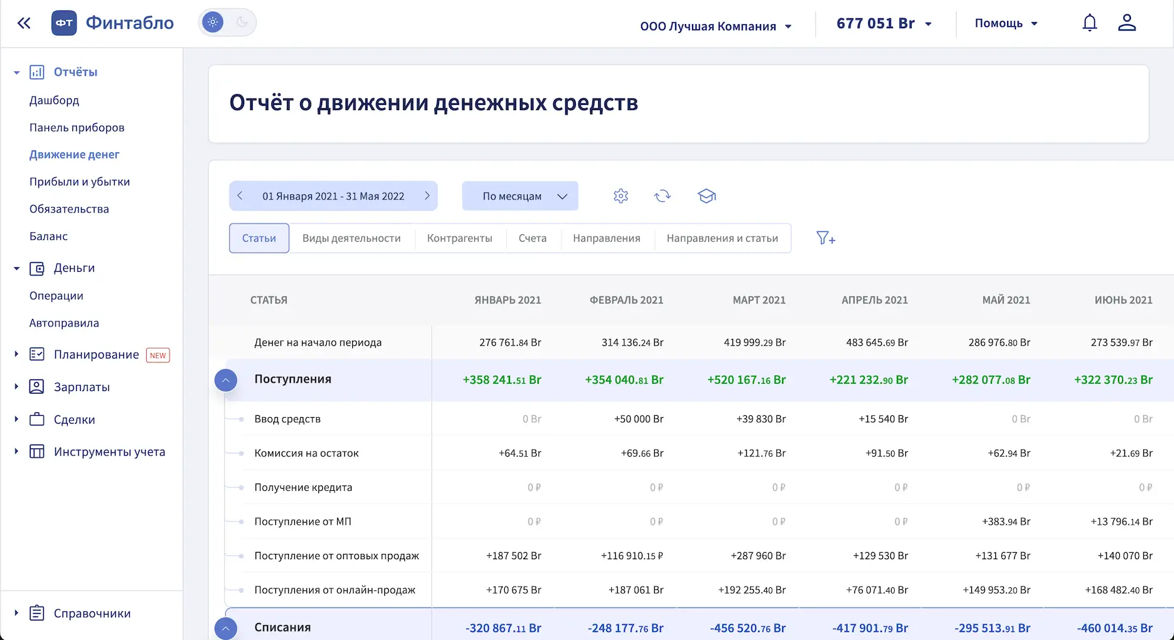Open Обязательства in the sidebar
Image resolution: width=1174 pixels, height=640 pixels.
(69, 209)
